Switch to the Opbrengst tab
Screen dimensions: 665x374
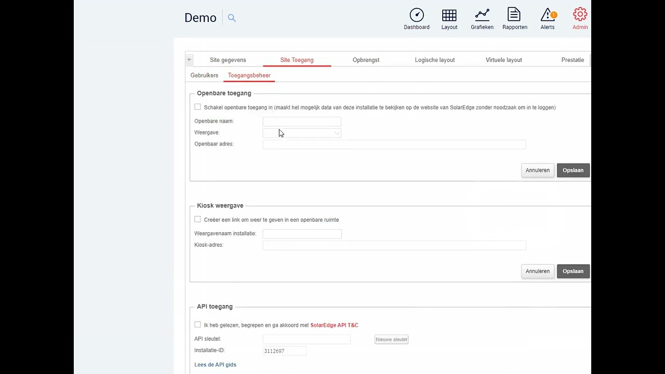(x=366, y=60)
